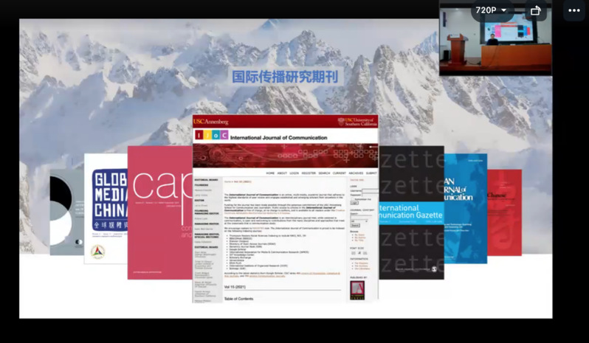
Task: Click the Username field on IJoC page
Action: (x=370, y=190)
